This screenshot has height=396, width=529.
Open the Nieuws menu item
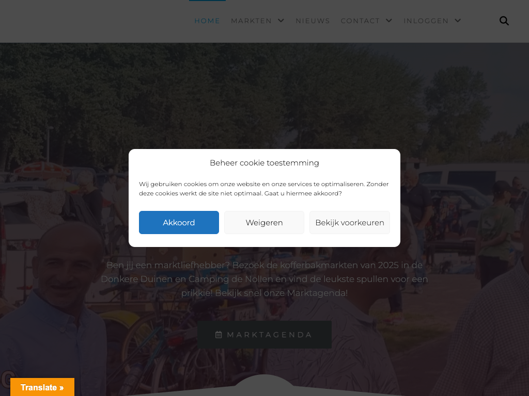[313, 21]
